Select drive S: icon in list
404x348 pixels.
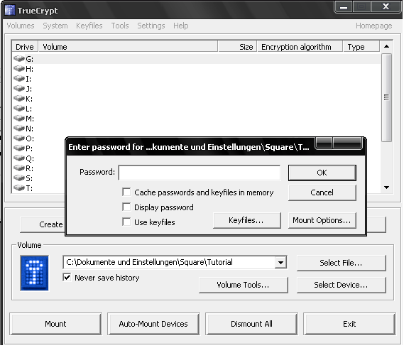(19, 178)
